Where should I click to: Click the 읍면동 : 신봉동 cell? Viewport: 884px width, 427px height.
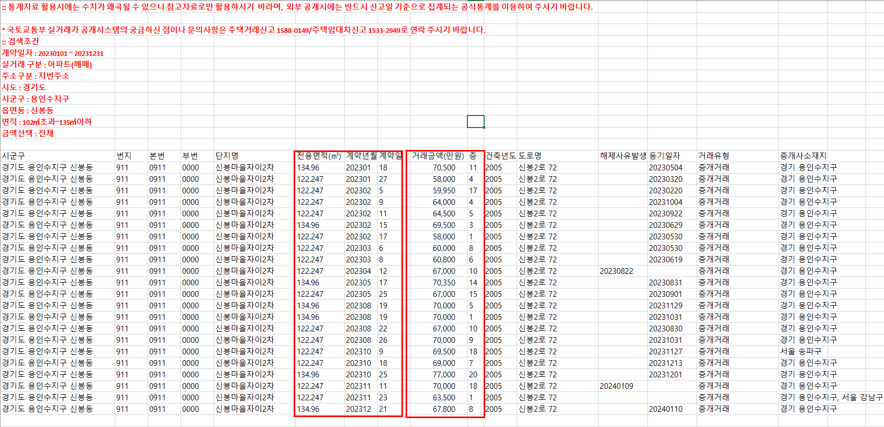pos(28,110)
